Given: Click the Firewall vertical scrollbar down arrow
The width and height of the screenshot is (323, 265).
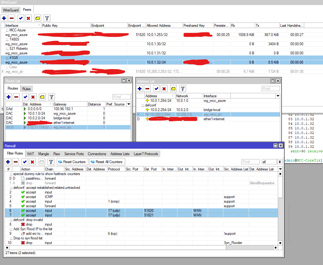Looking at the screenshot, I should click(280, 243).
